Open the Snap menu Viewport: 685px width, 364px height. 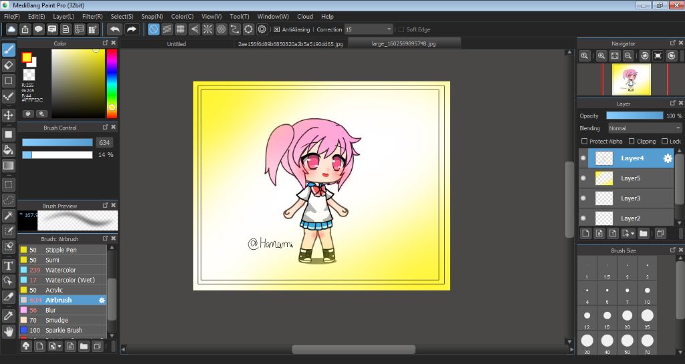pos(152,16)
